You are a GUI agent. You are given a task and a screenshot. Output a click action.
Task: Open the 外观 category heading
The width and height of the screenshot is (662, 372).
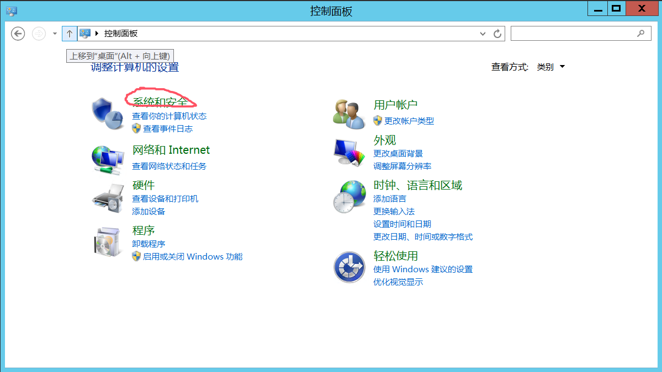pyautogui.click(x=385, y=141)
